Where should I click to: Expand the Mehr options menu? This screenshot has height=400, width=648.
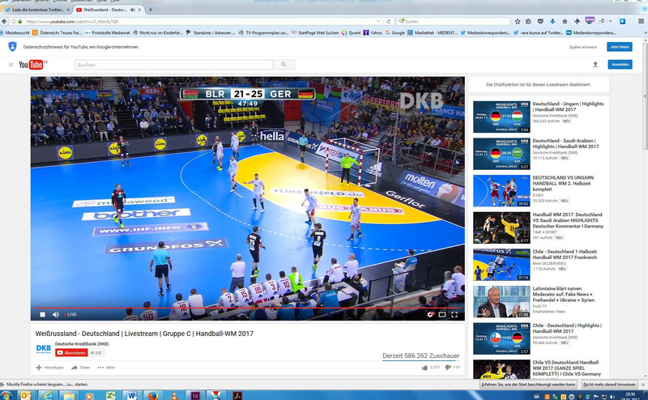[x=106, y=368]
